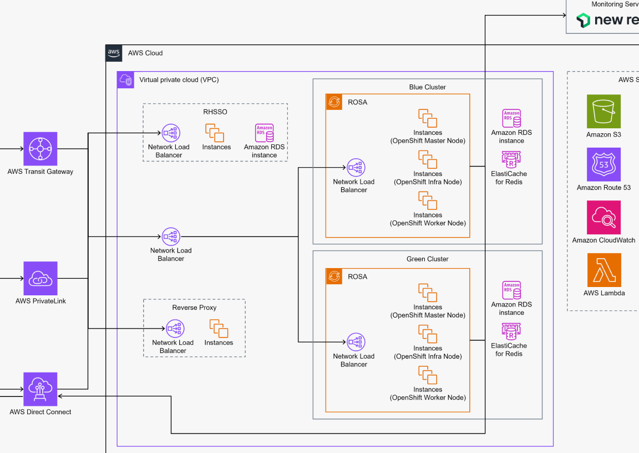Click Green Cluster '(OpenShift Worker Node)' text
This screenshot has width=639, height=453.
pyautogui.click(x=428, y=397)
